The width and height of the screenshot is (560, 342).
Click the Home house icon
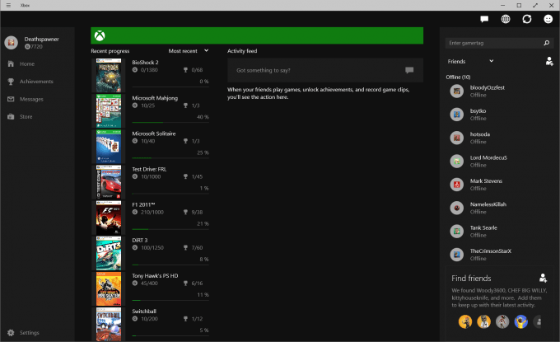11,63
